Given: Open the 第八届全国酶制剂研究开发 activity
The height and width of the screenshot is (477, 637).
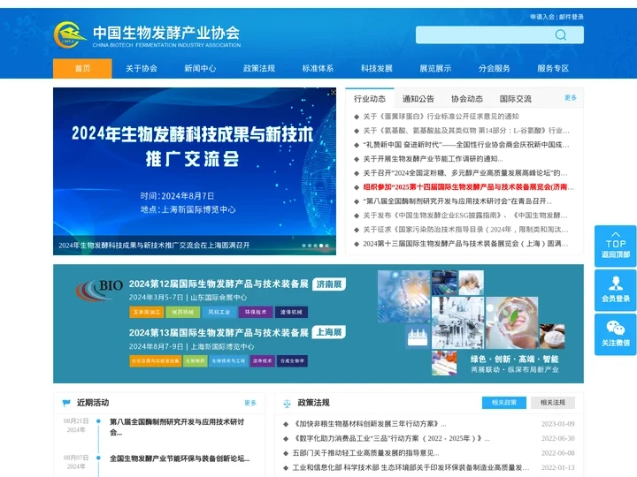Looking at the screenshot, I should 177,427.
